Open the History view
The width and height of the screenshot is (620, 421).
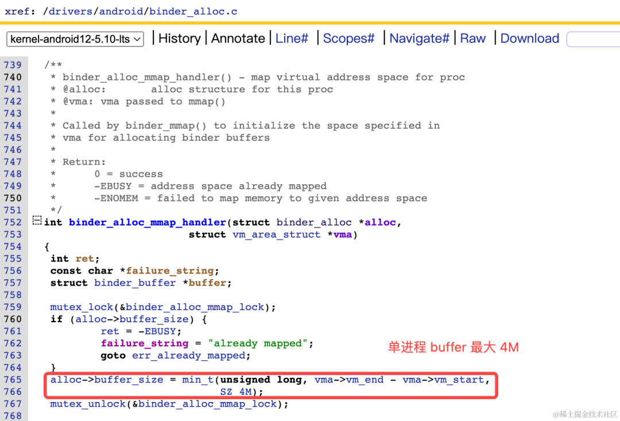pyautogui.click(x=180, y=38)
